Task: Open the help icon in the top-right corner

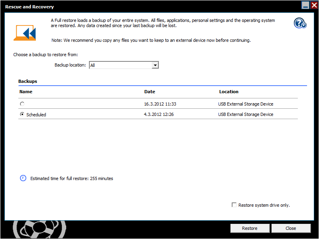Action: (x=300, y=23)
